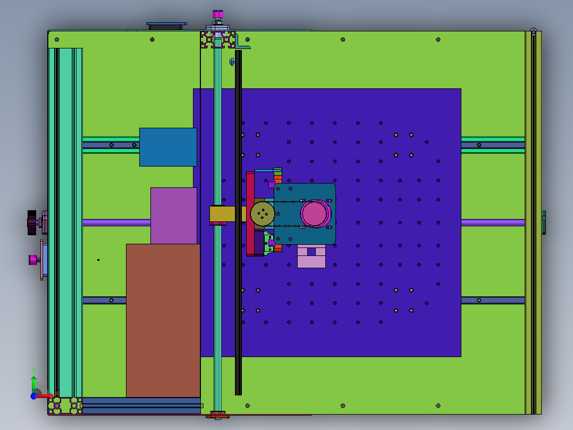Image resolution: width=573 pixels, height=430 pixels.
Task: Click the purple horizontal rod right segment
Action: 493,222
